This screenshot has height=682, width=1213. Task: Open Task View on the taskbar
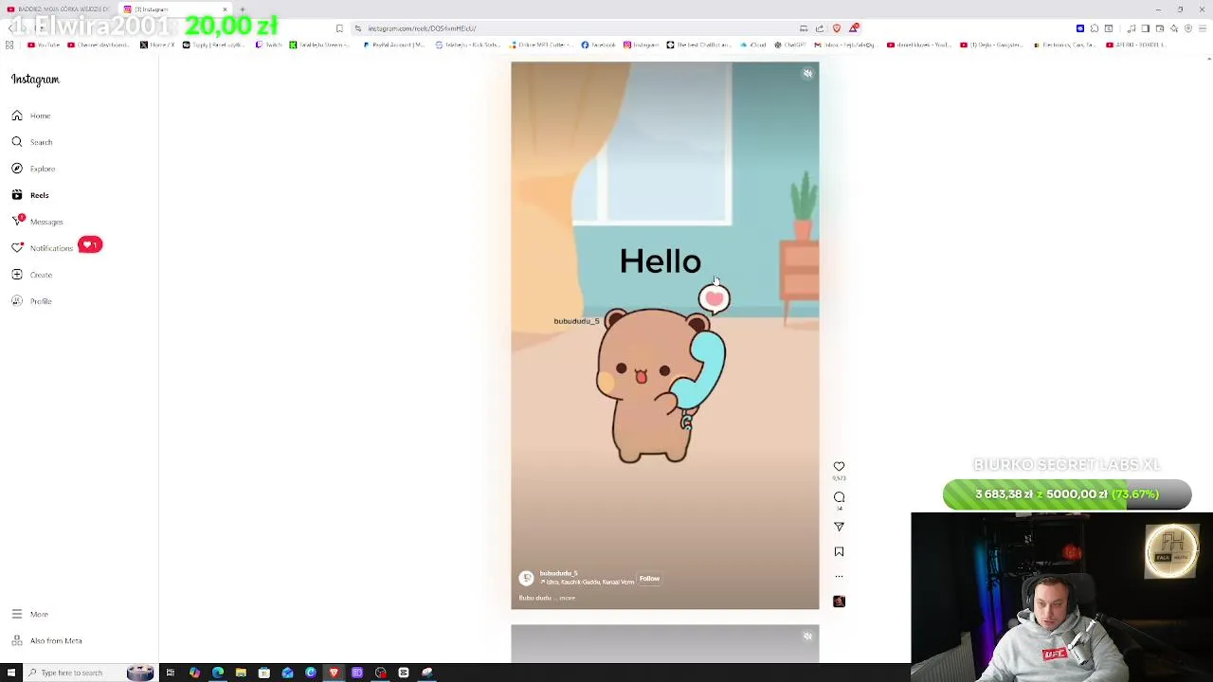[171, 673]
